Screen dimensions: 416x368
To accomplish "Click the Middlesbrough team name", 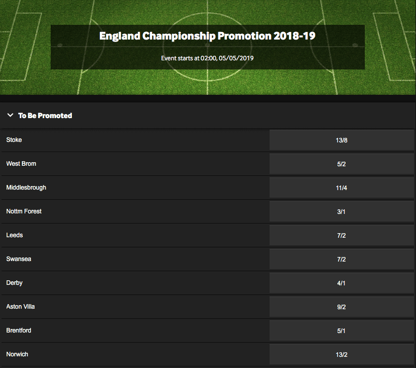I will pos(26,188).
